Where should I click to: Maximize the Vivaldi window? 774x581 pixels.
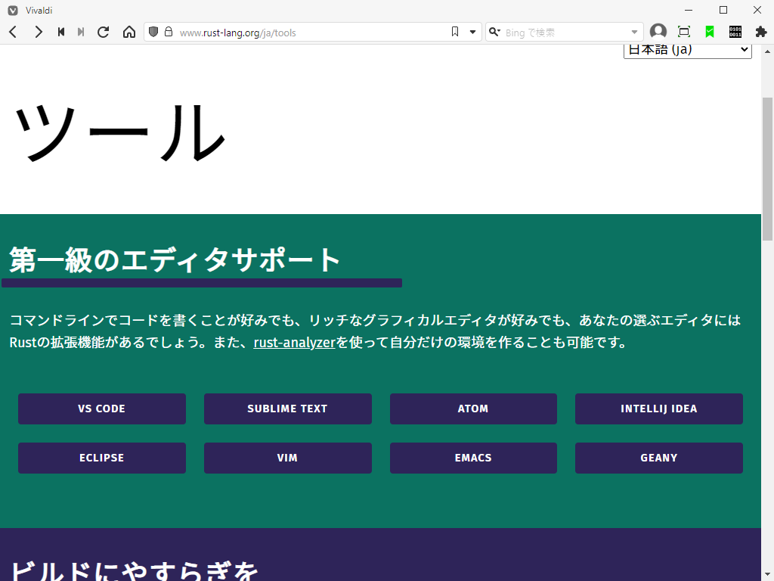coord(723,11)
